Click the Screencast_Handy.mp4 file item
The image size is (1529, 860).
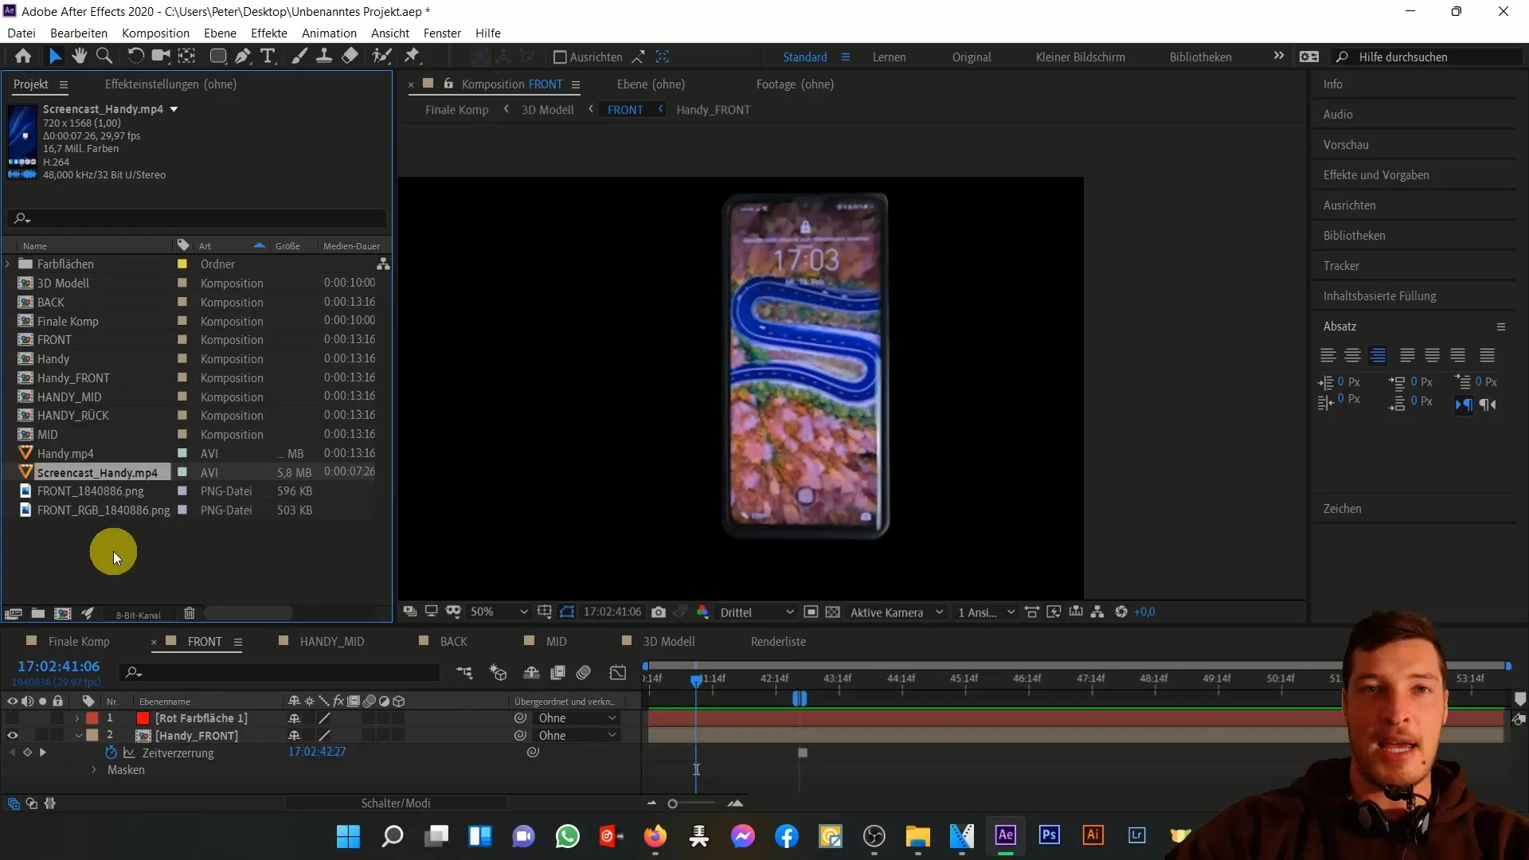(96, 471)
